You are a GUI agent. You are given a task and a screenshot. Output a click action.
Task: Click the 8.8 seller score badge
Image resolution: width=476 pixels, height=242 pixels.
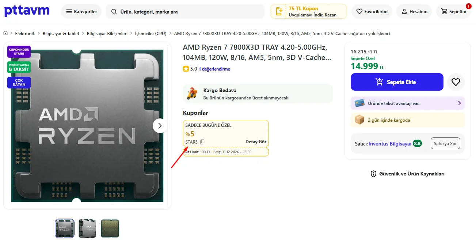417,143
